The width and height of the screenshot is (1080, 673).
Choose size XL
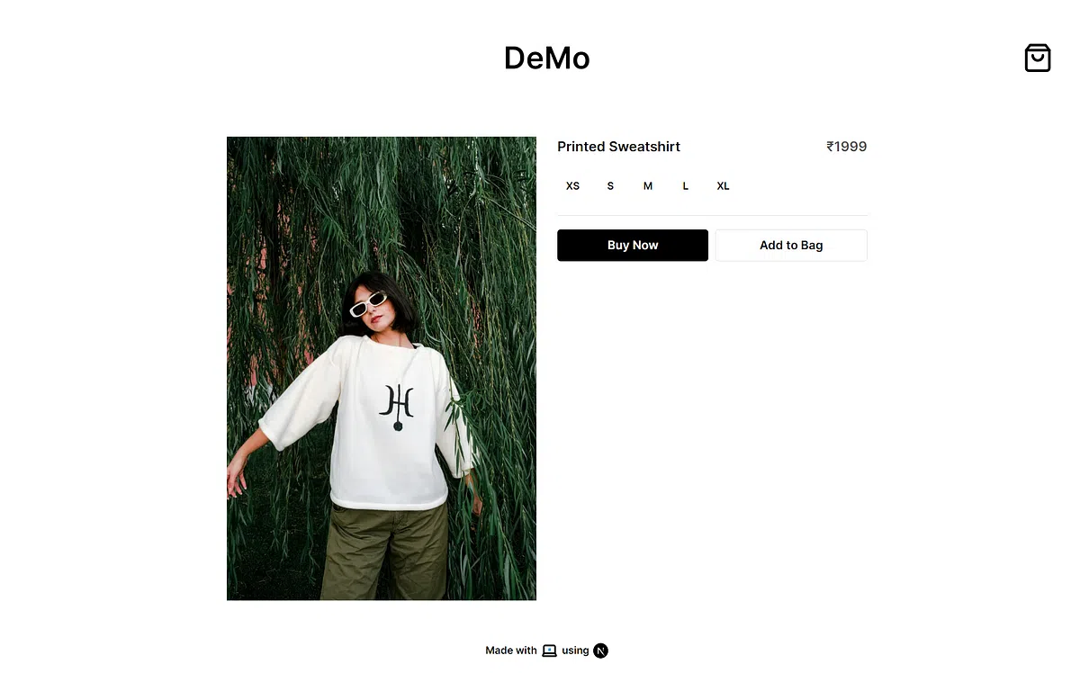(x=723, y=186)
